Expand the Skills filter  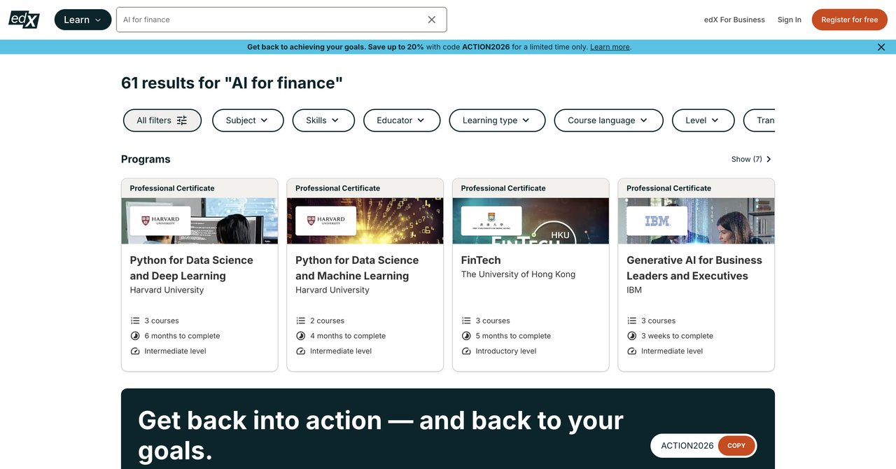[x=323, y=120]
